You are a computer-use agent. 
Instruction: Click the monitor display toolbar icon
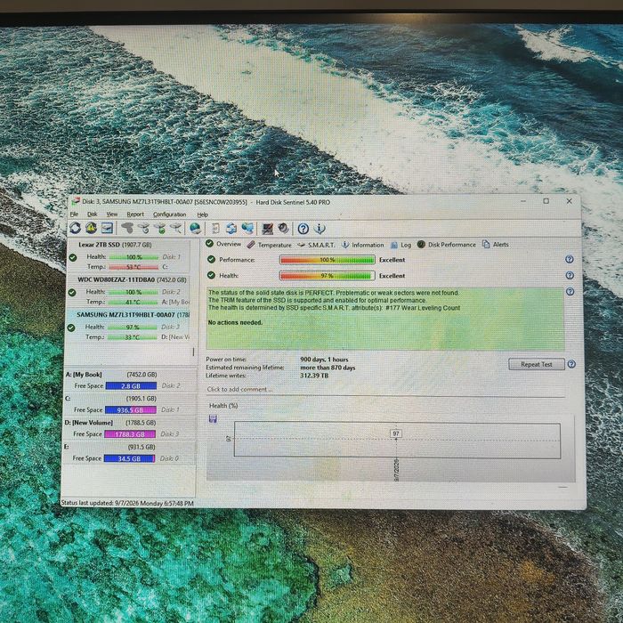point(267,229)
